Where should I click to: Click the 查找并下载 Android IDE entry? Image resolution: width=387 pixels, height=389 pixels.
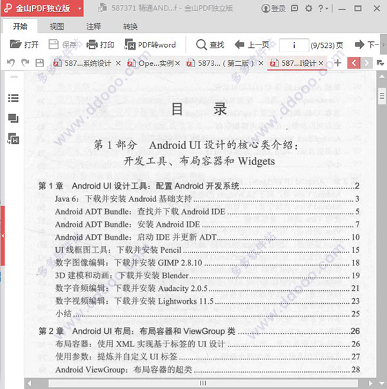click(x=207, y=212)
